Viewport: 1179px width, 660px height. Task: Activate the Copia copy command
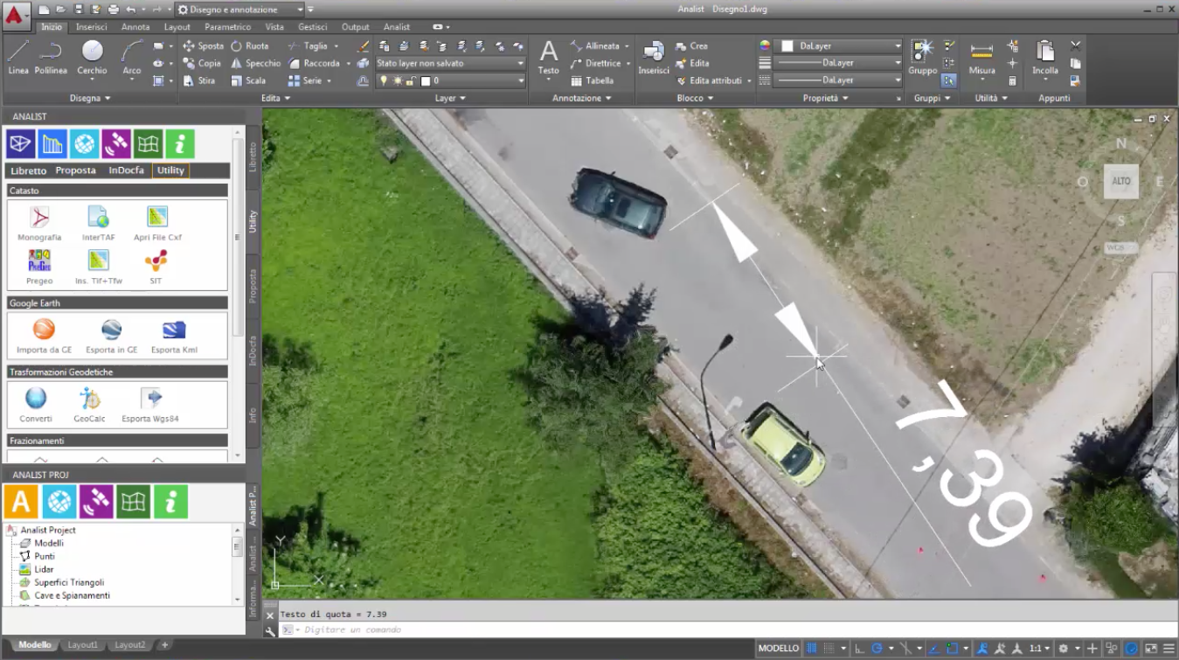point(202,63)
